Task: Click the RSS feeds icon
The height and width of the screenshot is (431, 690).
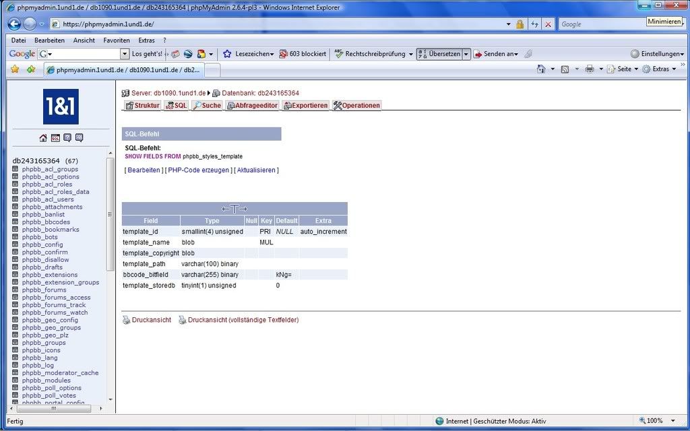Action: [565, 69]
